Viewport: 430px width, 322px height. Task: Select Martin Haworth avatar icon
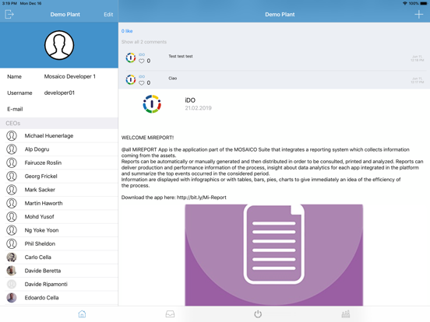click(x=12, y=203)
